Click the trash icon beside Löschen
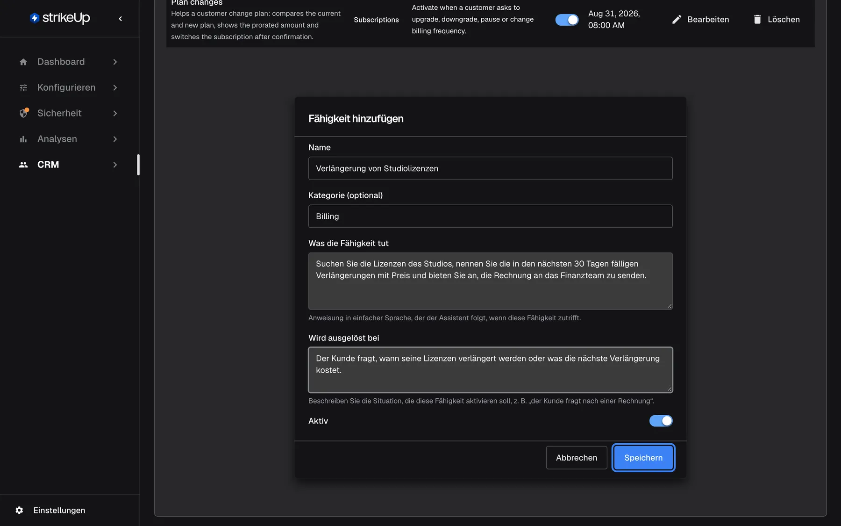This screenshot has height=526, width=841. pyautogui.click(x=757, y=19)
